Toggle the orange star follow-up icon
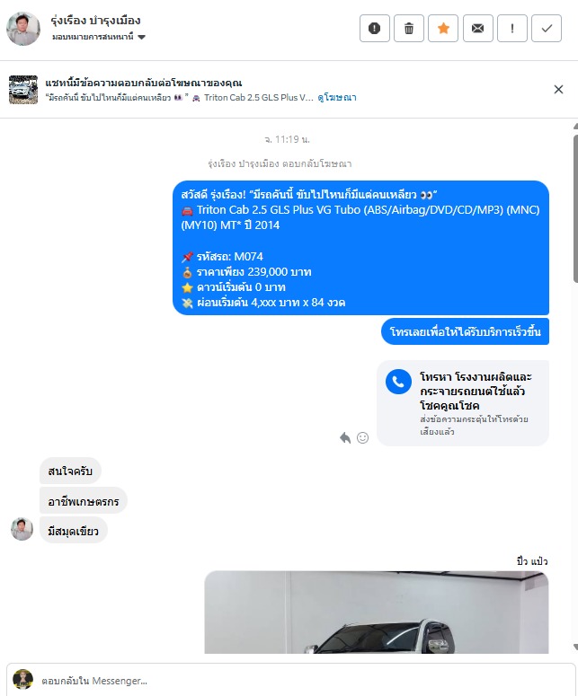The image size is (578, 696). [443, 29]
